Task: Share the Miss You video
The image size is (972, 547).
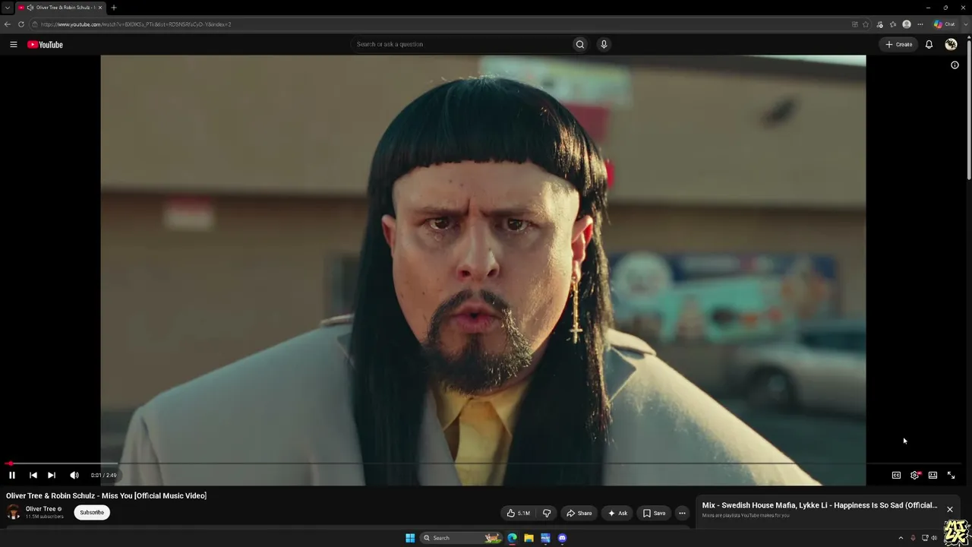Action: [x=579, y=513]
